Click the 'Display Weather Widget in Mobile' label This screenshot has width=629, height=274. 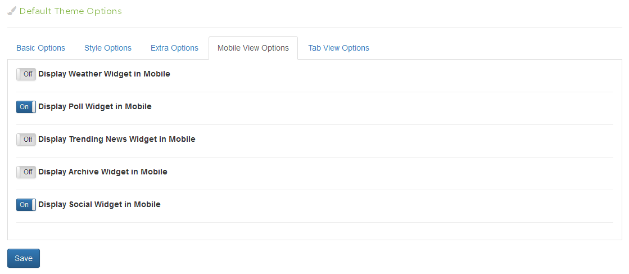(104, 74)
